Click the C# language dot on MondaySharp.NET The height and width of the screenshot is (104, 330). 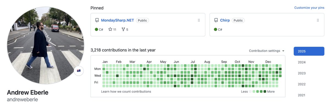pyautogui.click(x=97, y=29)
